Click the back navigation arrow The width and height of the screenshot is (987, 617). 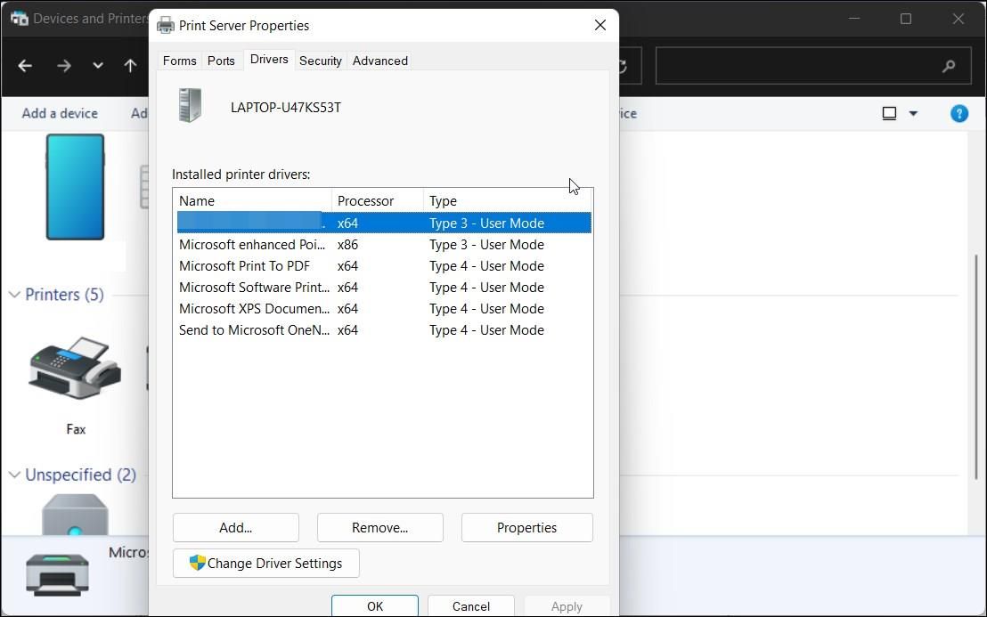[24, 65]
